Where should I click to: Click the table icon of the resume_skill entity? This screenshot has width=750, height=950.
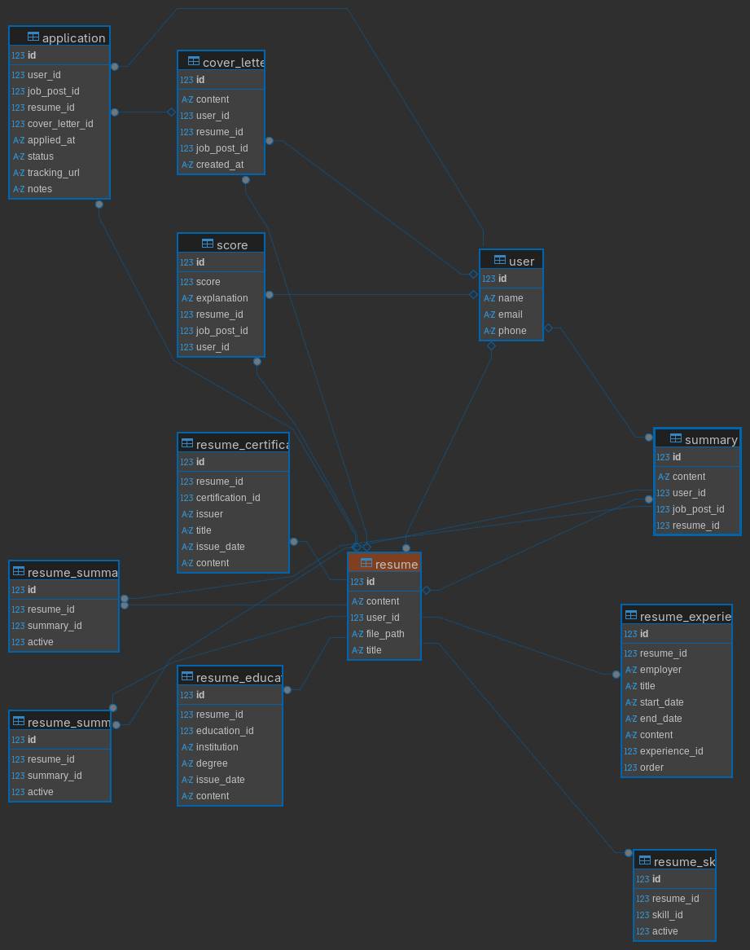645,860
